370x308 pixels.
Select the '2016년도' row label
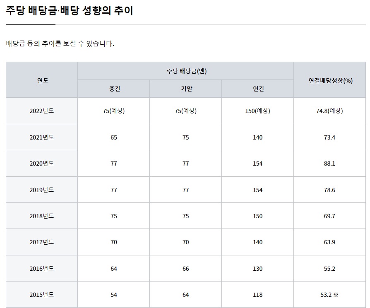42,268
